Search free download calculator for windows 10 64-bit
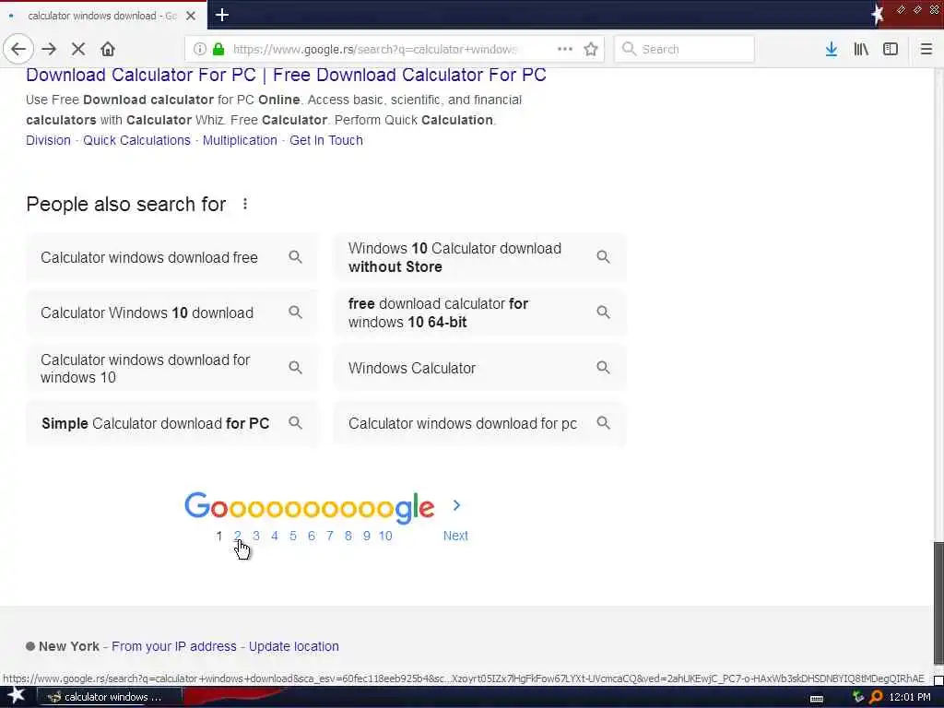This screenshot has width=944, height=708. [x=479, y=313]
